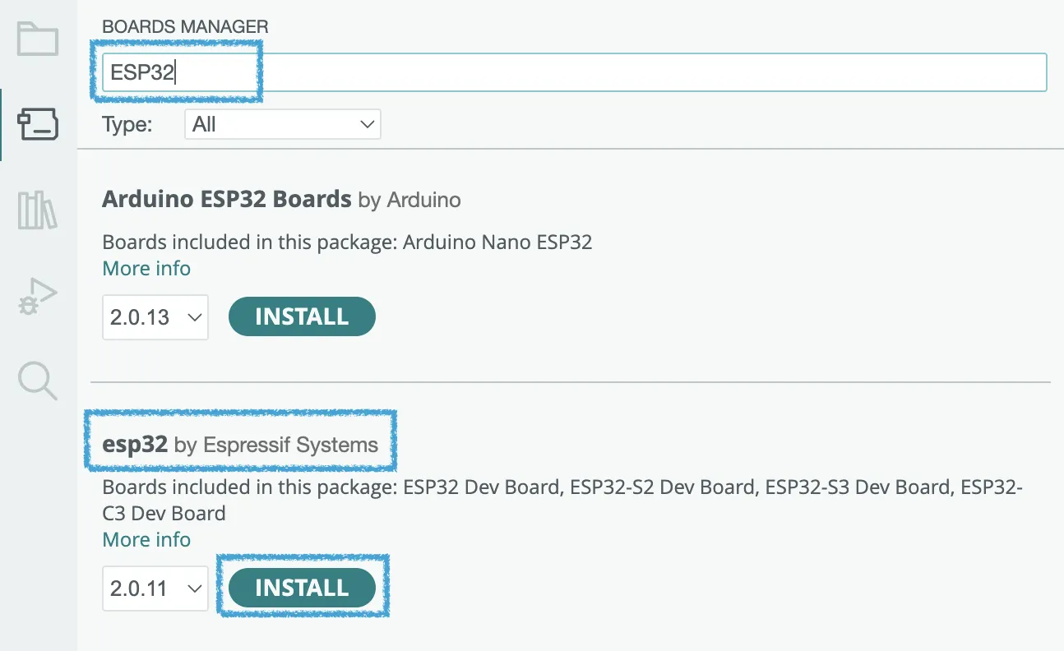Image resolution: width=1064 pixels, height=651 pixels.
Task: Open the Debug icon in sidebar
Action: point(38,296)
